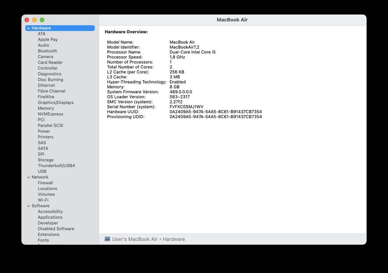Image resolution: width=388 pixels, height=273 pixels.
Task: Open the SAS entry
Action: [42, 143]
